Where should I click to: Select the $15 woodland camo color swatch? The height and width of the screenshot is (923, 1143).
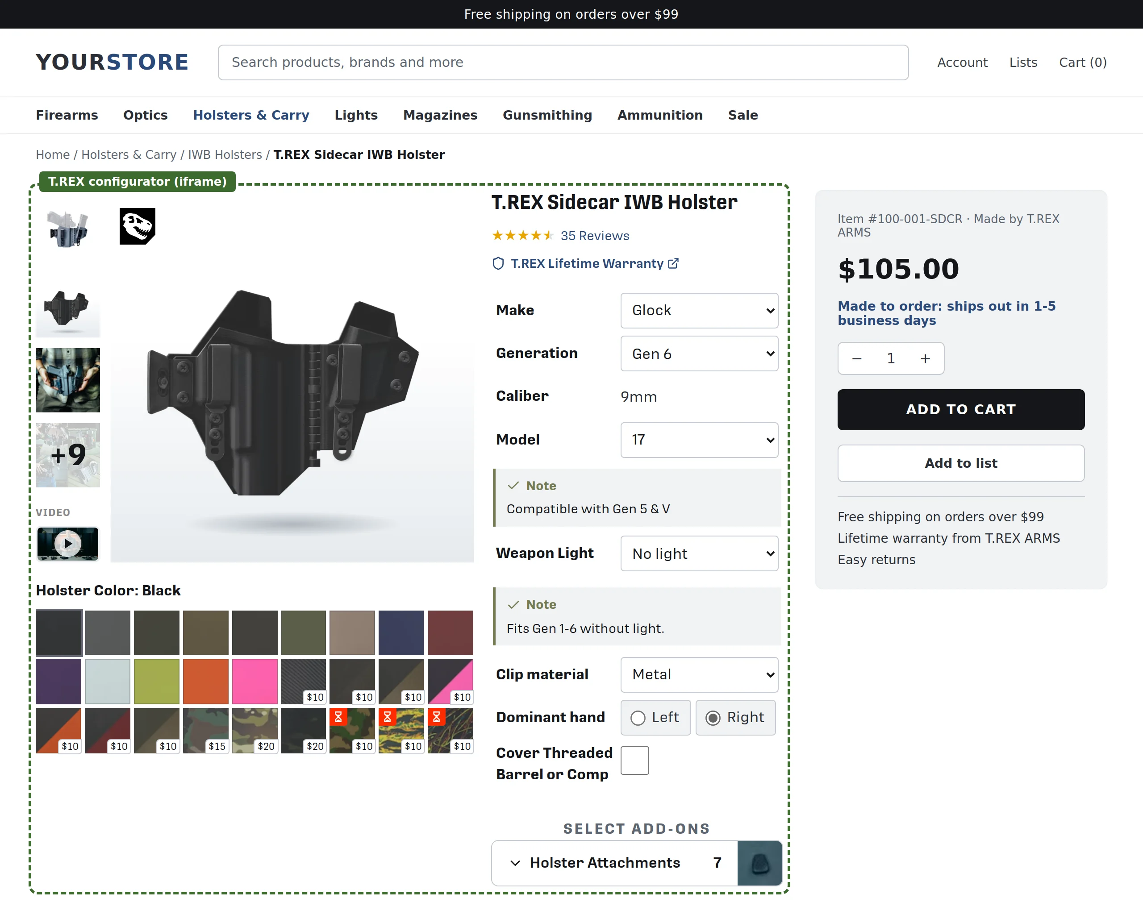click(205, 730)
